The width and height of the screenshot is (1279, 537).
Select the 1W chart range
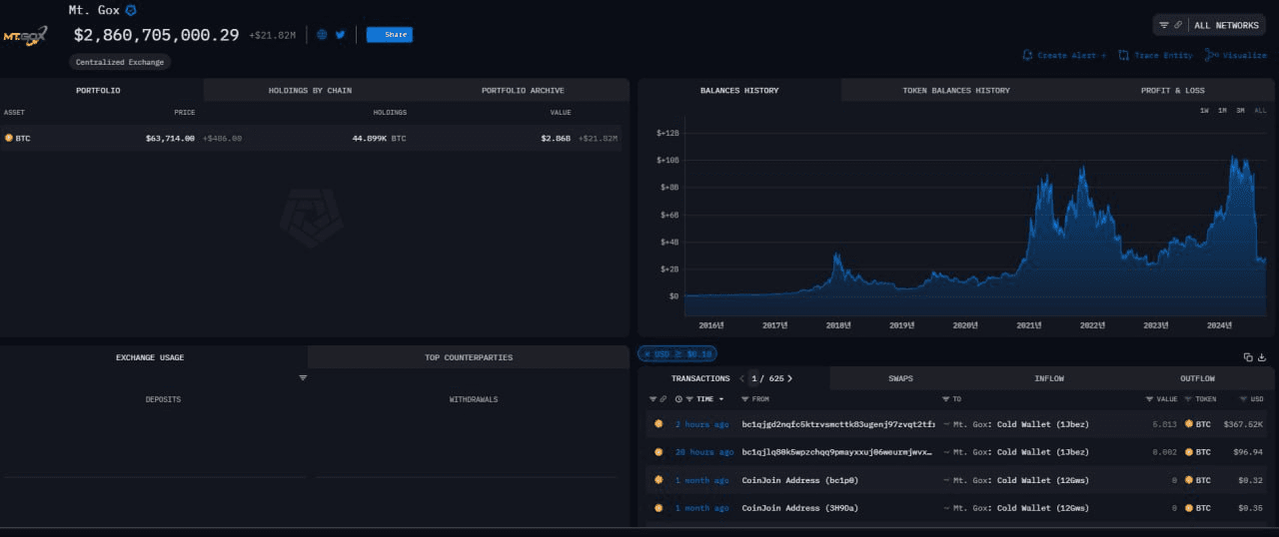(x=1205, y=111)
